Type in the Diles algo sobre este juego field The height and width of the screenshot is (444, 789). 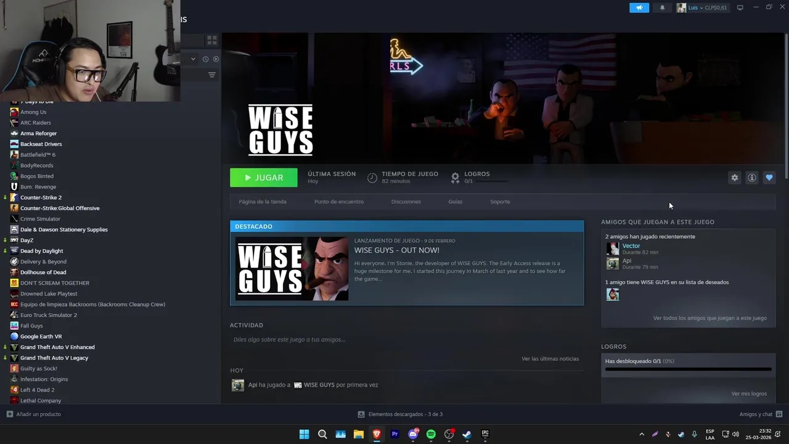[407, 340]
